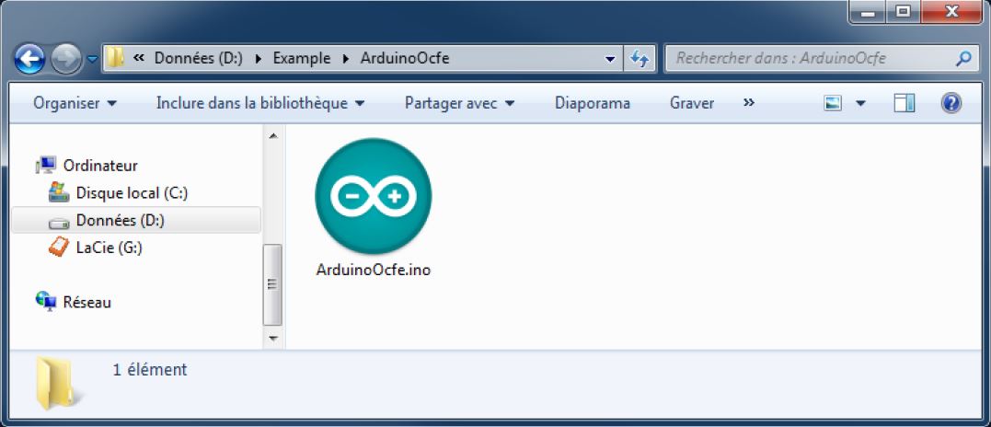Click the change view icon
The width and height of the screenshot is (991, 427).
833,103
